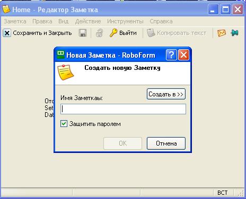
Task: Toggle the Защитить паролем checkbox
Action: coord(64,124)
